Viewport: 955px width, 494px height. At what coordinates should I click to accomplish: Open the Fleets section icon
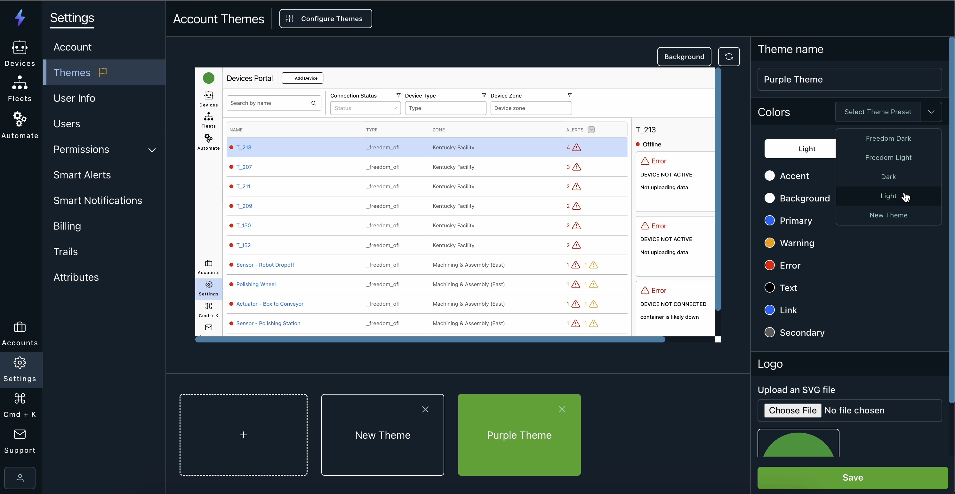tap(20, 88)
